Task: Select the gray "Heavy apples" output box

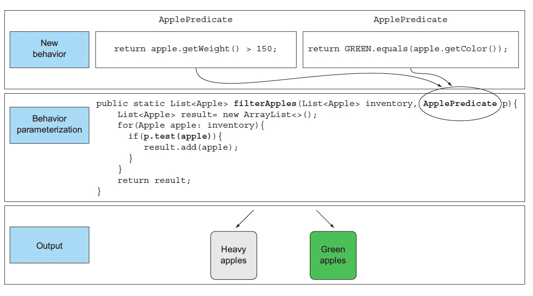Action: click(x=233, y=255)
